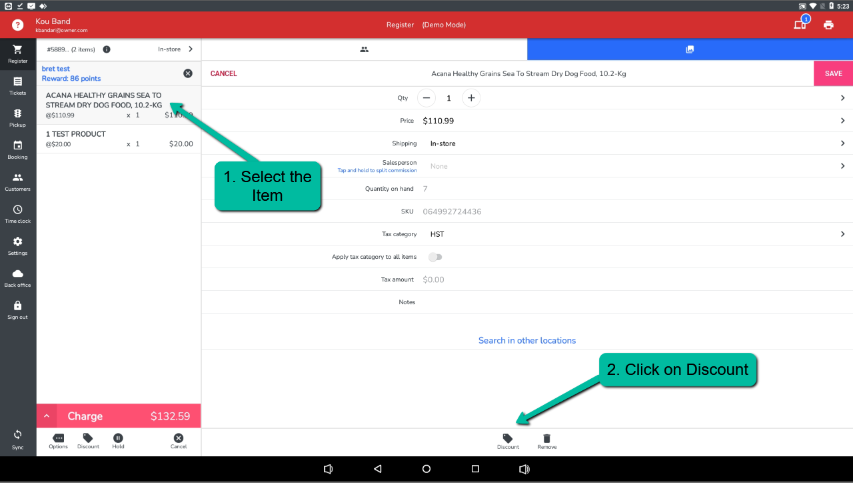Screen dimensions: 853x483
Task: Expand the Tax category HST row
Action: click(x=842, y=234)
